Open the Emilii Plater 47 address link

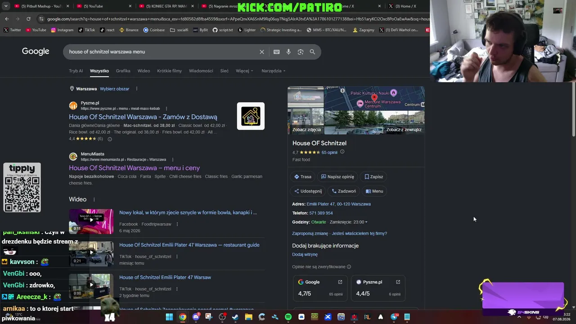click(338, 204)
